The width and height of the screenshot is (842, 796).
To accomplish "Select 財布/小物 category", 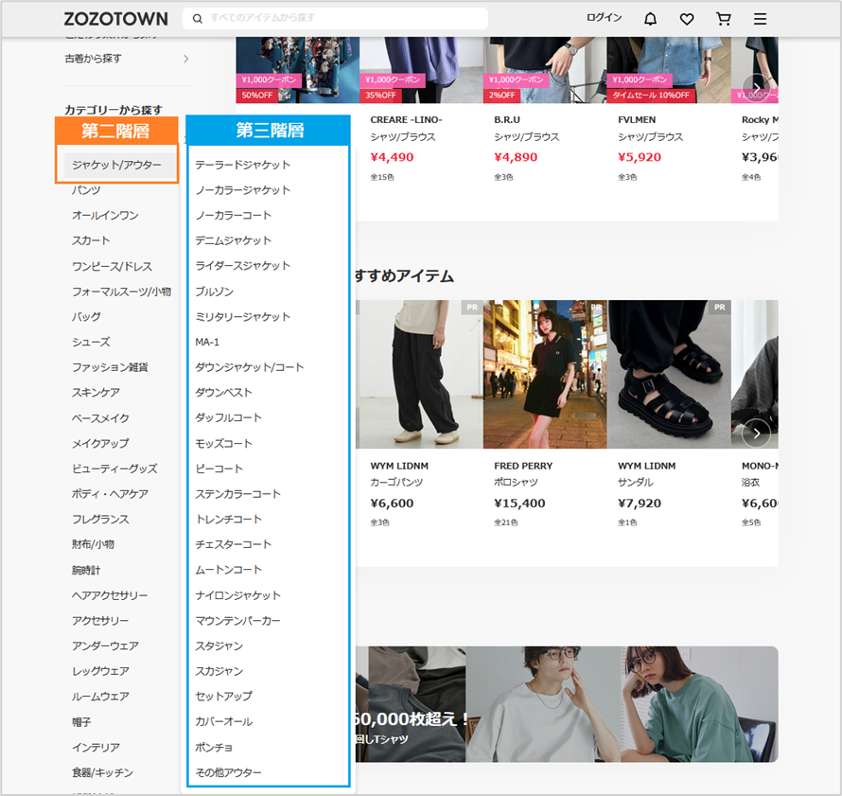I will [94, 544].
